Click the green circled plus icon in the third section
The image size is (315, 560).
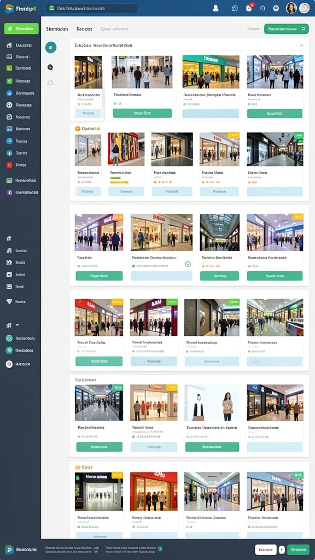[188, 264]
